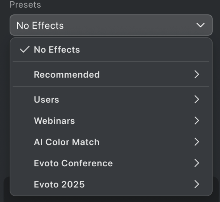Click the chevron icon next to AI Color Match
220x202 pixels.
click(197, 142)
